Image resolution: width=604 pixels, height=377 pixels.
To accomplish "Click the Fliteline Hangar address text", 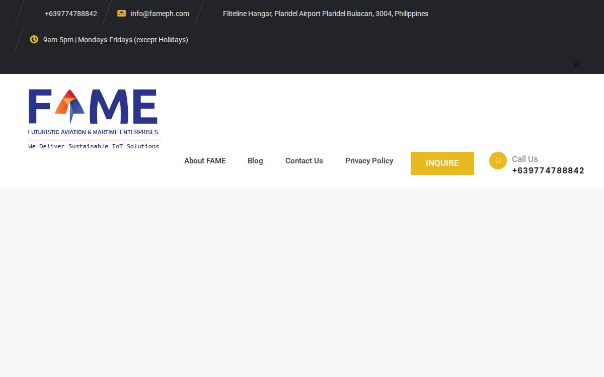I will click(x=326, y=14).
